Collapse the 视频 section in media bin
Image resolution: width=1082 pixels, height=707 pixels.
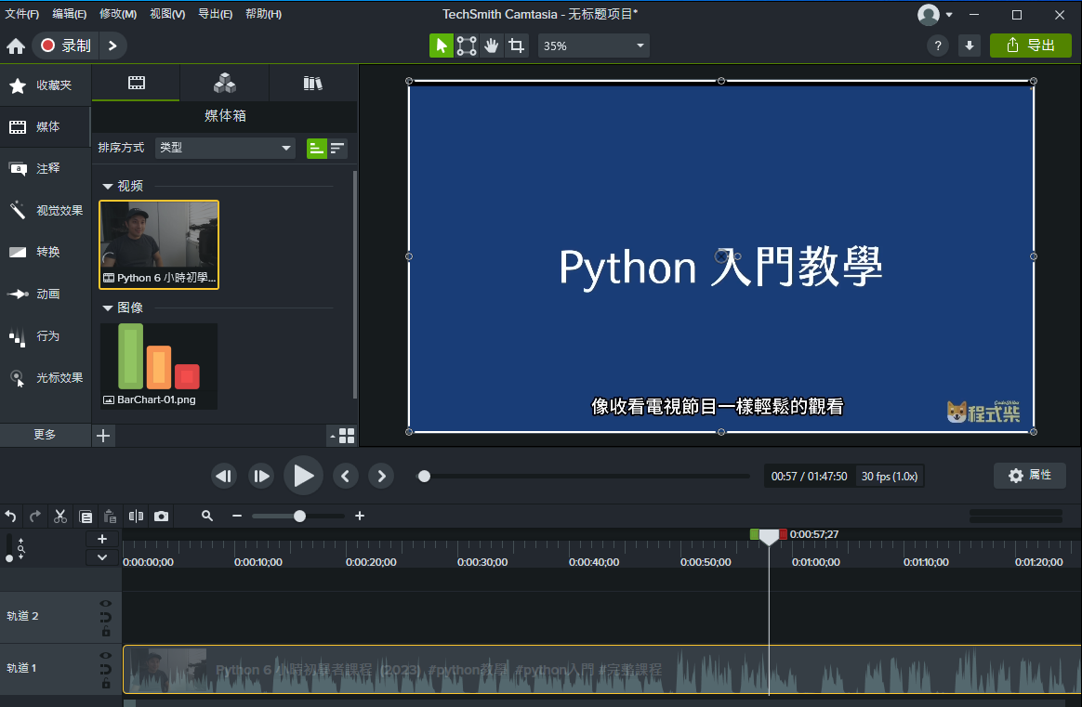pyautogui.click(x=108, y=187)
